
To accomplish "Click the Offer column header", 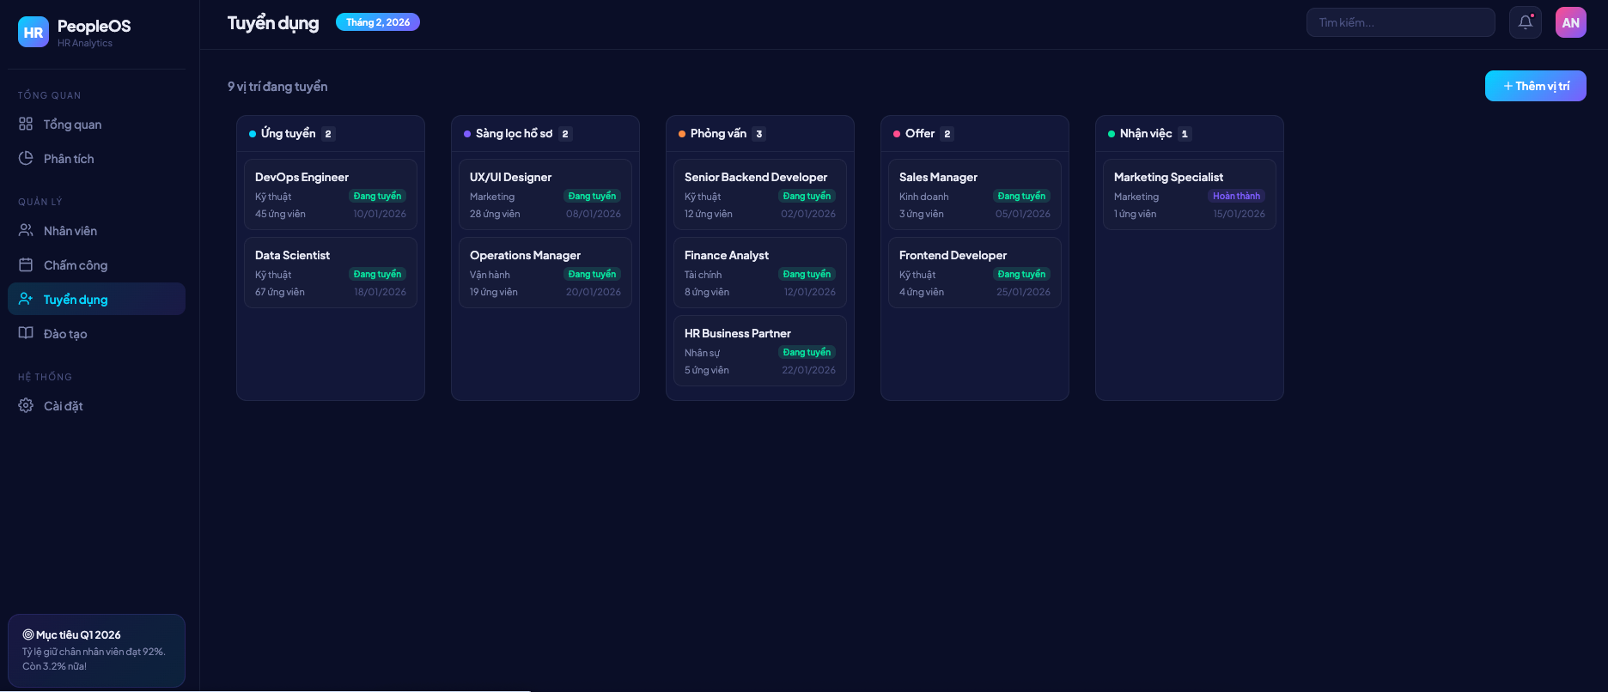I will coord(975,134).
